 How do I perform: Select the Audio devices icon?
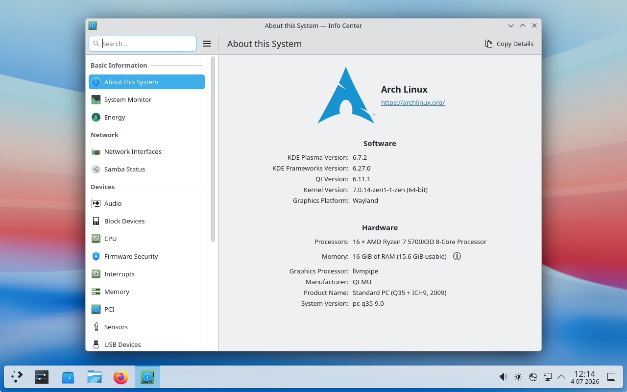pos(96,203)
